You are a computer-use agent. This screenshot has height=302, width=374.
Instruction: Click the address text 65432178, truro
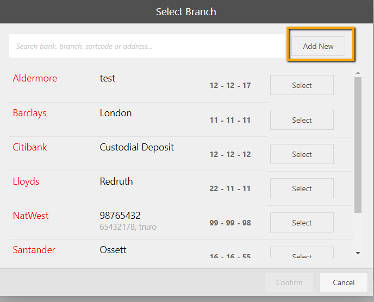[x=128, y=227]
